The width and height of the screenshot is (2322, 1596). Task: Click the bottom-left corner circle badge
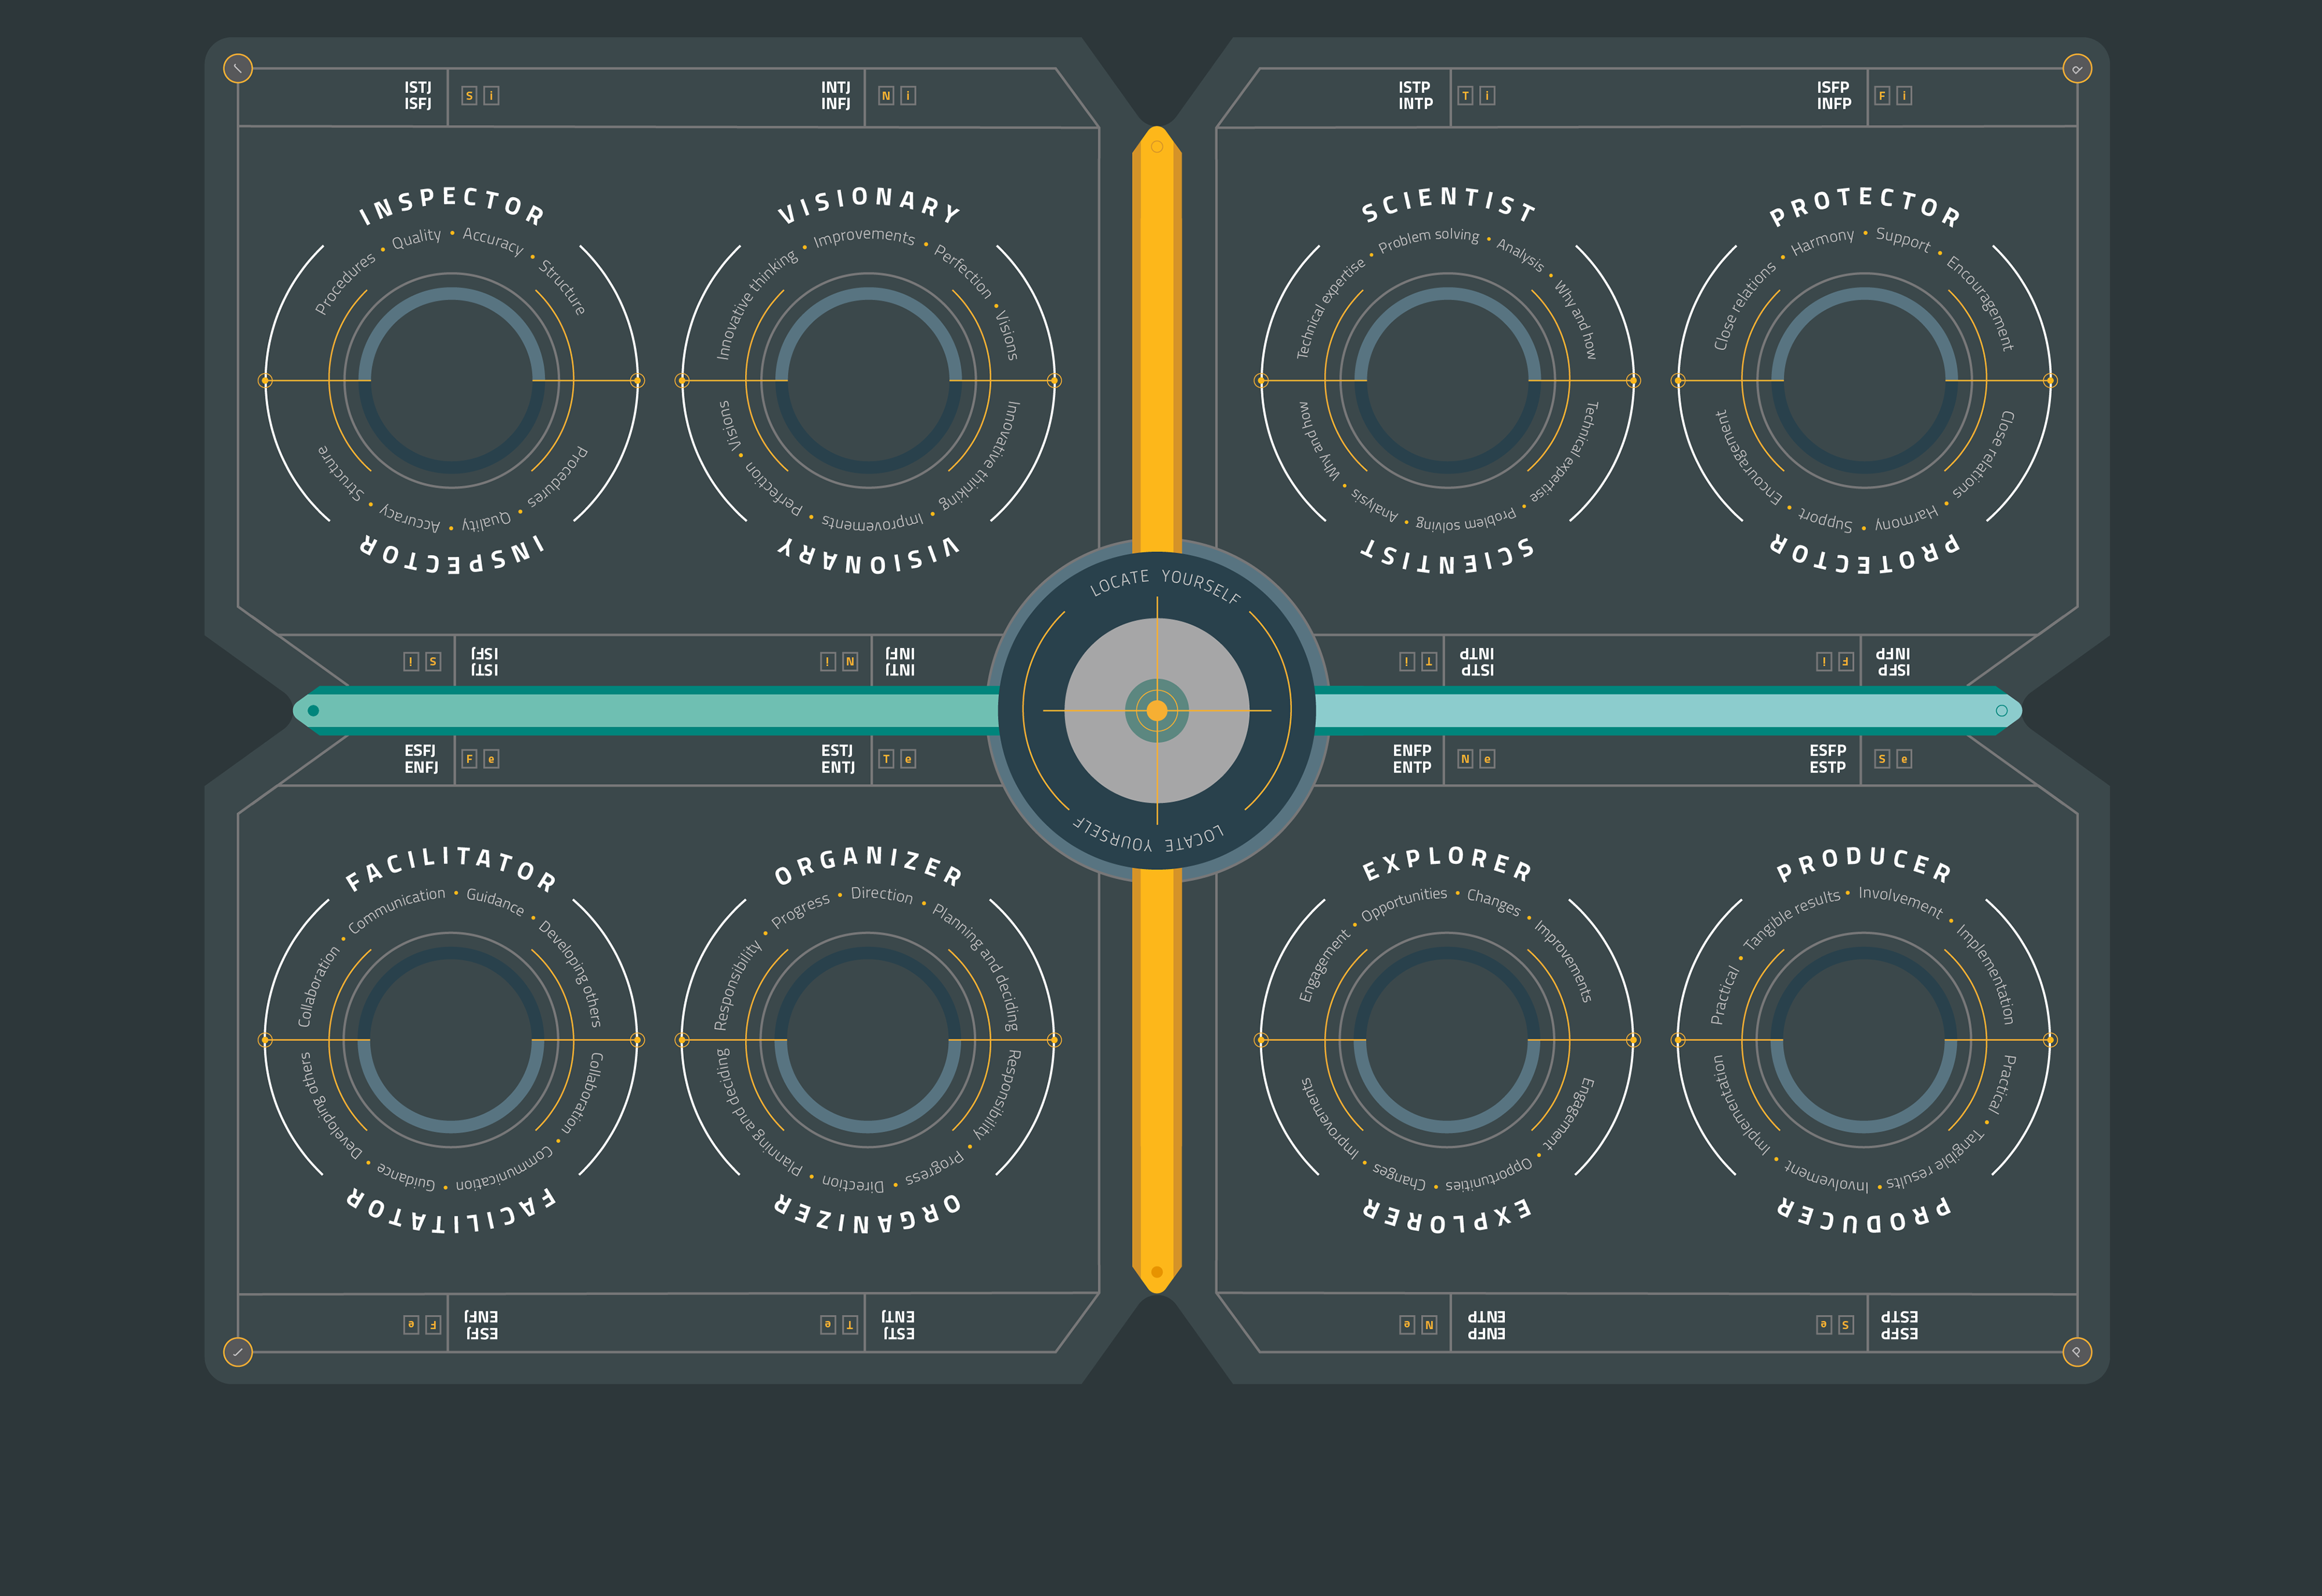(x=237, y=1352)
